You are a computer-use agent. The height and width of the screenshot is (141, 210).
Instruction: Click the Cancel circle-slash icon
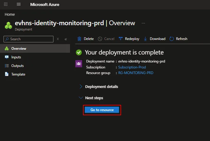tap(100, 39)
